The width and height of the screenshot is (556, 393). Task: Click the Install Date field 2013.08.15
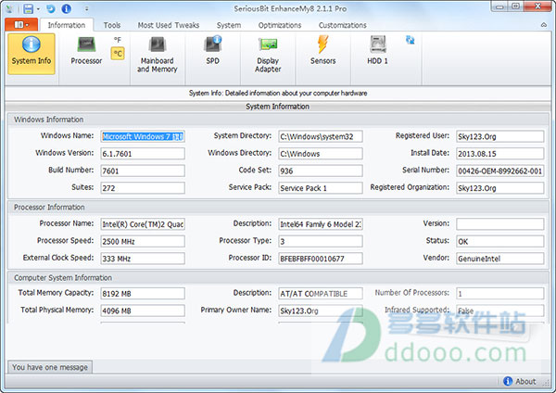point(500,154)
